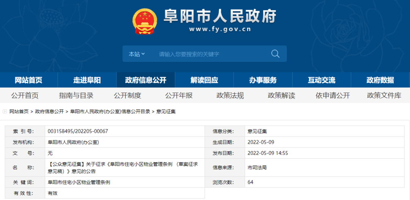Image resolution: width=410 pixels, height=200 pixels.
Task: Click the 浏览次数 label cell
Action: point(225,182)
